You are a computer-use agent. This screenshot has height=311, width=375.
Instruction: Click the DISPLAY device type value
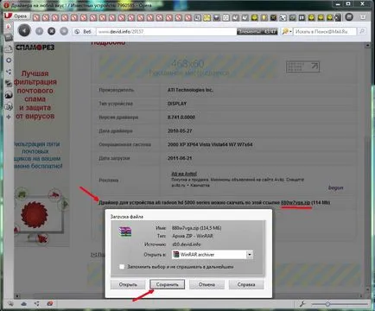tap(177, 104)
